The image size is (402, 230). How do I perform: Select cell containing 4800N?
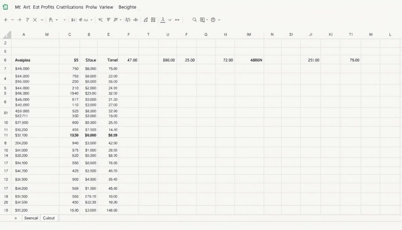249,60
